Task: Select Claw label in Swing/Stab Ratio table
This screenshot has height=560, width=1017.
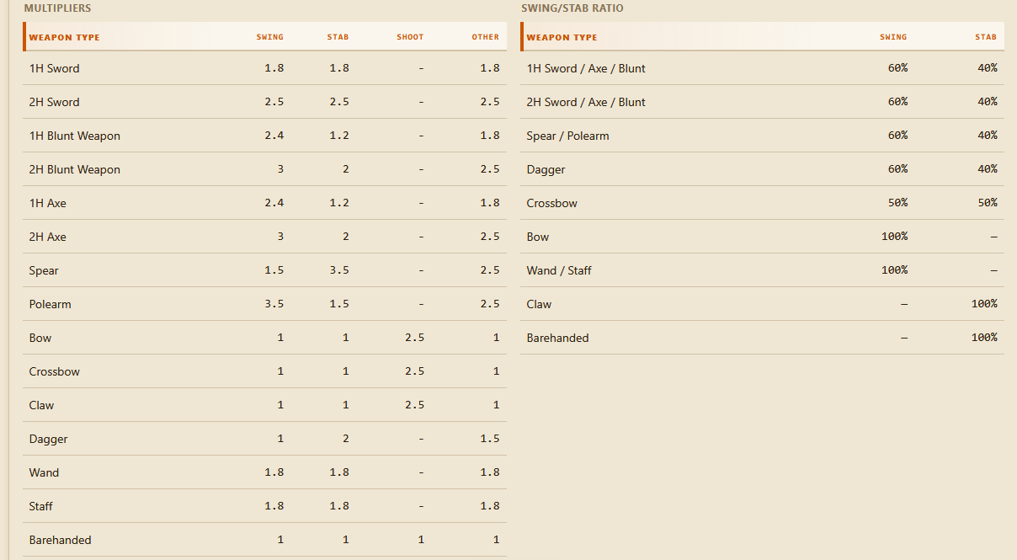Action: 539,304
